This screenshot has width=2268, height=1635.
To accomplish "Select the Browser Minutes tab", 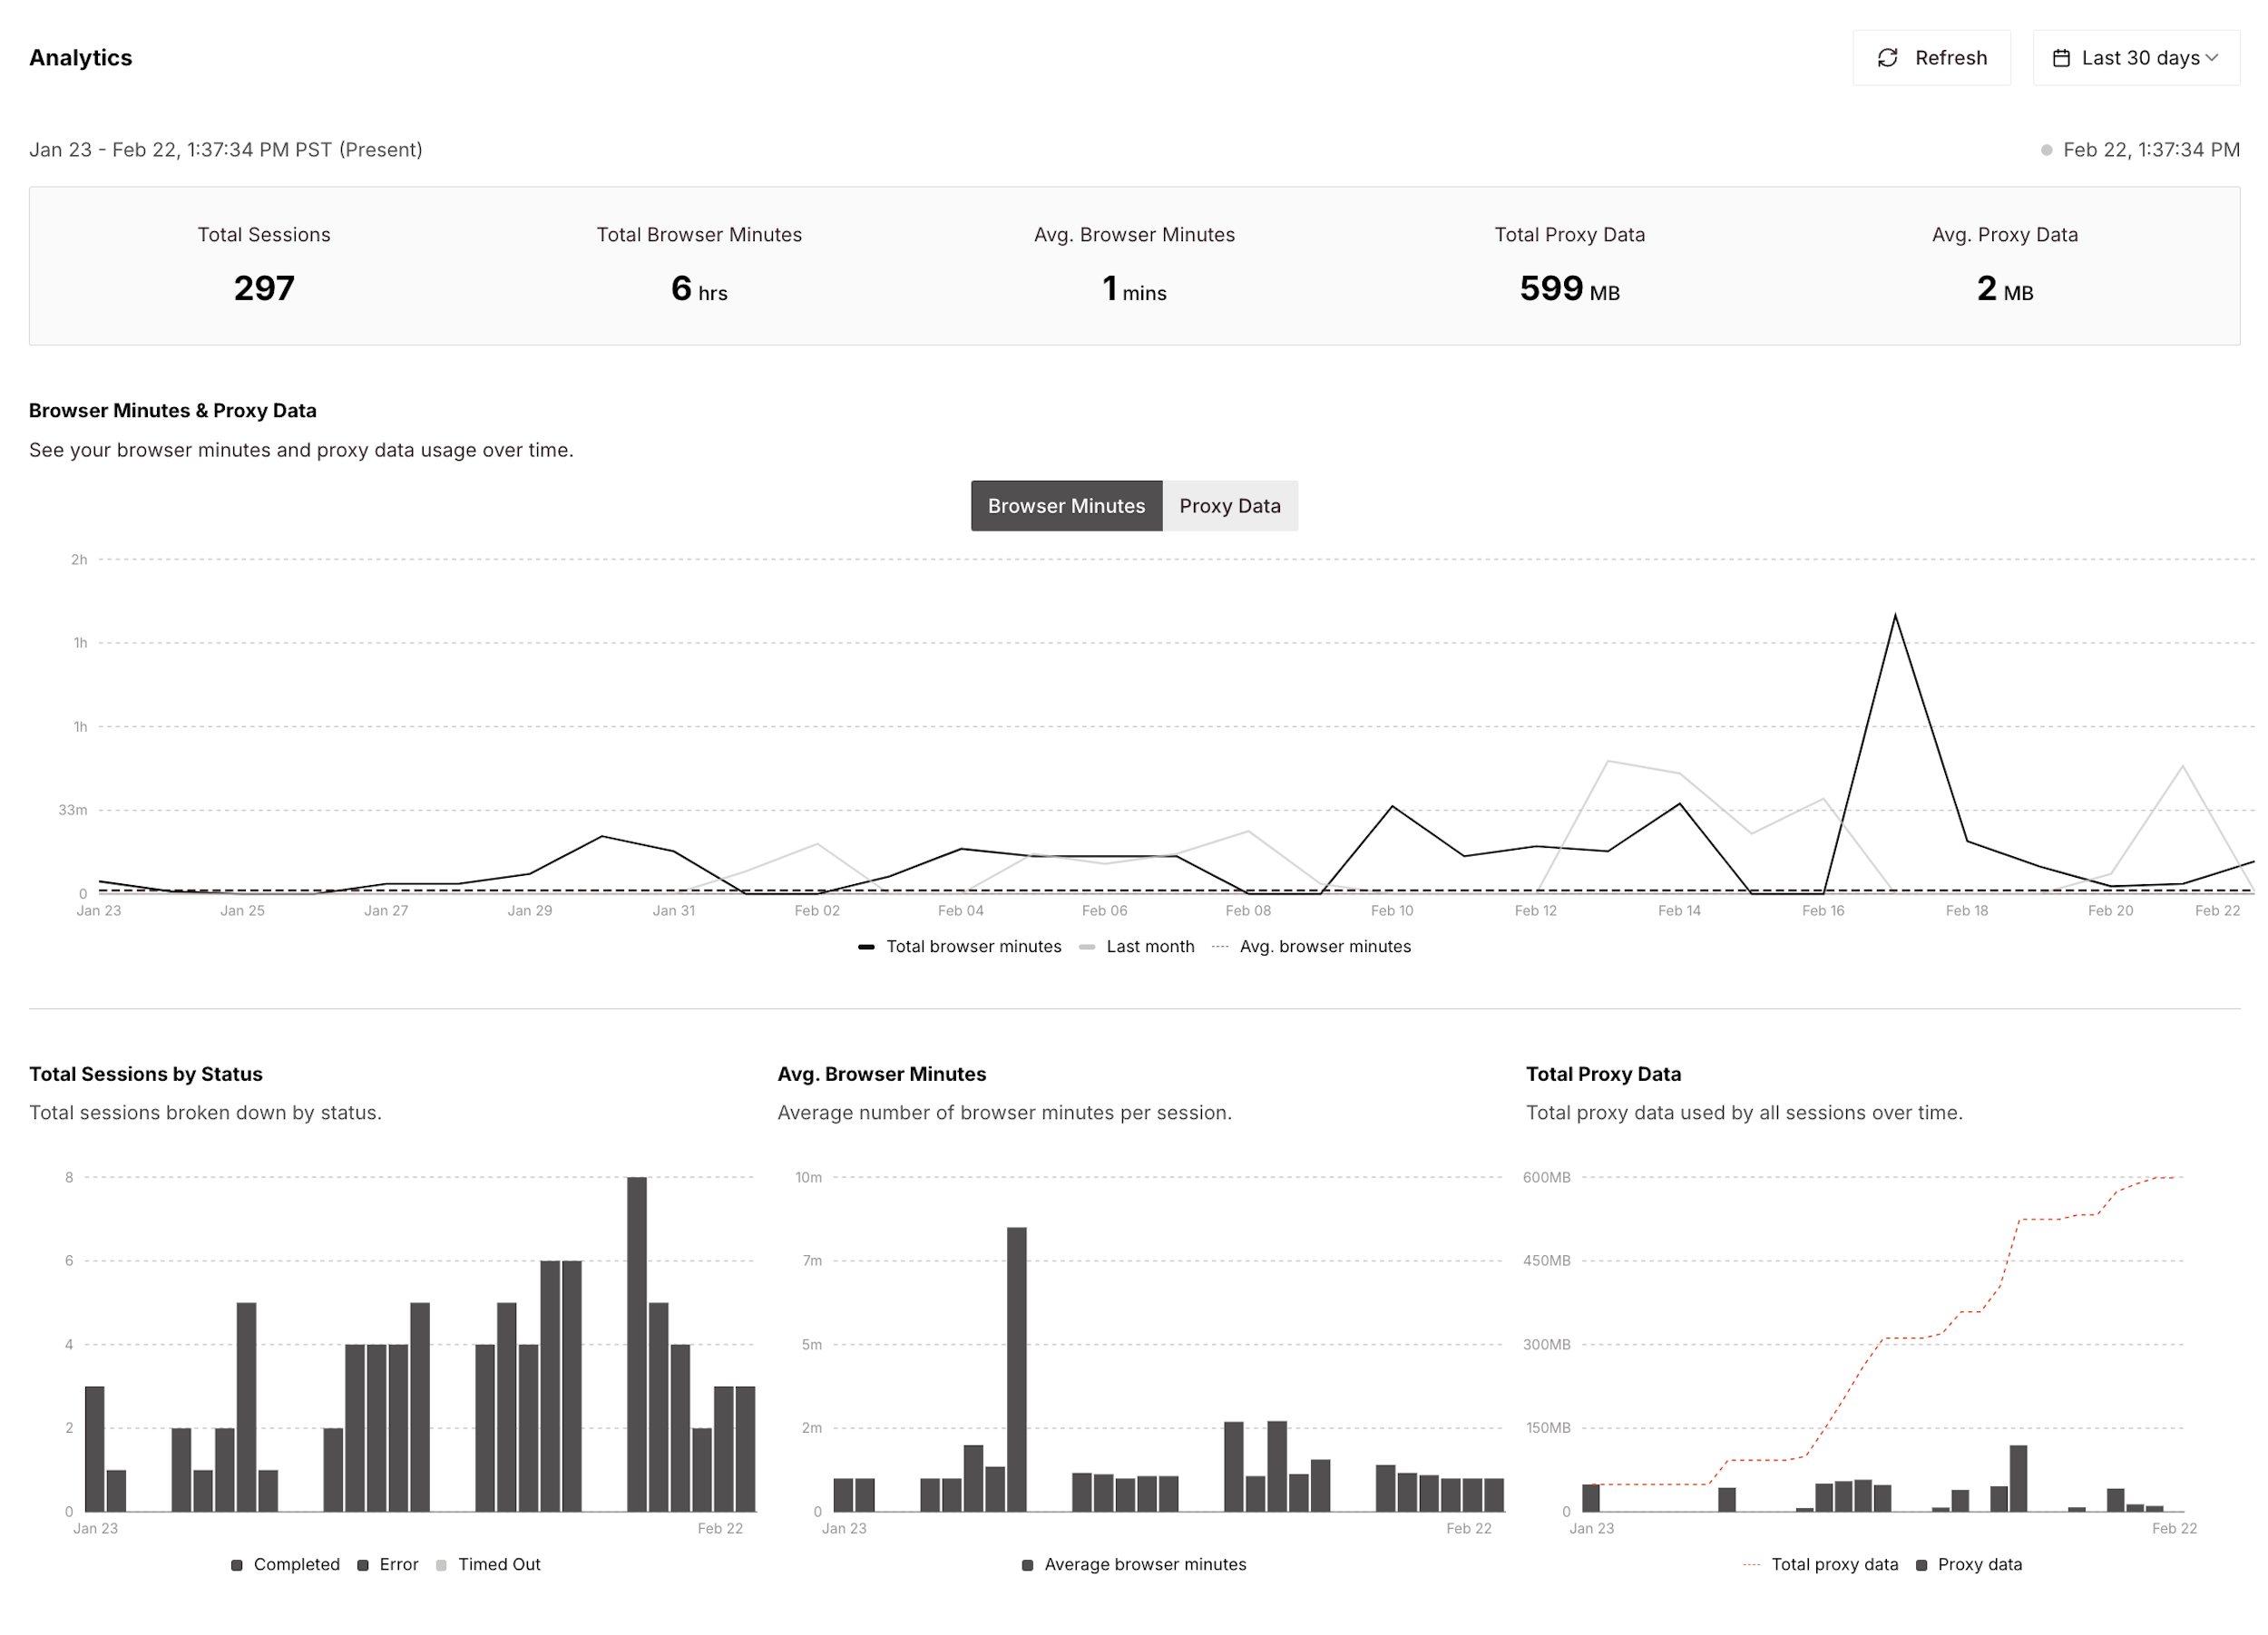I will point(1065,506).
